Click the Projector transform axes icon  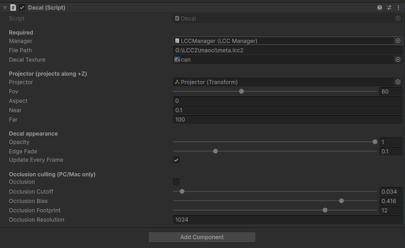pos(177,82)
